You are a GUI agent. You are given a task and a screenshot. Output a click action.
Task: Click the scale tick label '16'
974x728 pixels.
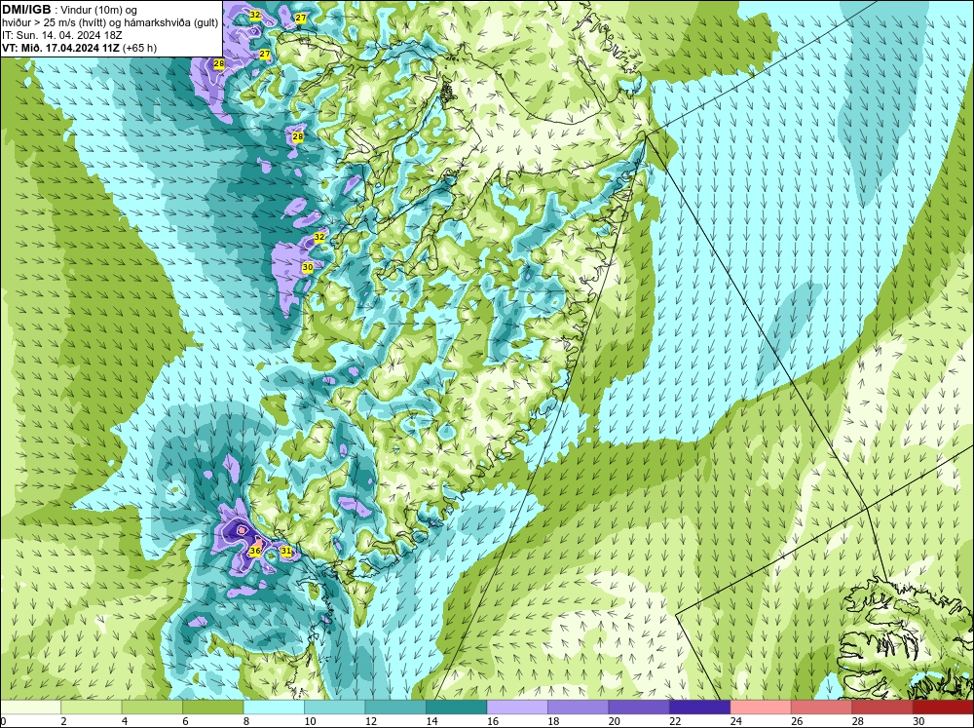point(493,720)
